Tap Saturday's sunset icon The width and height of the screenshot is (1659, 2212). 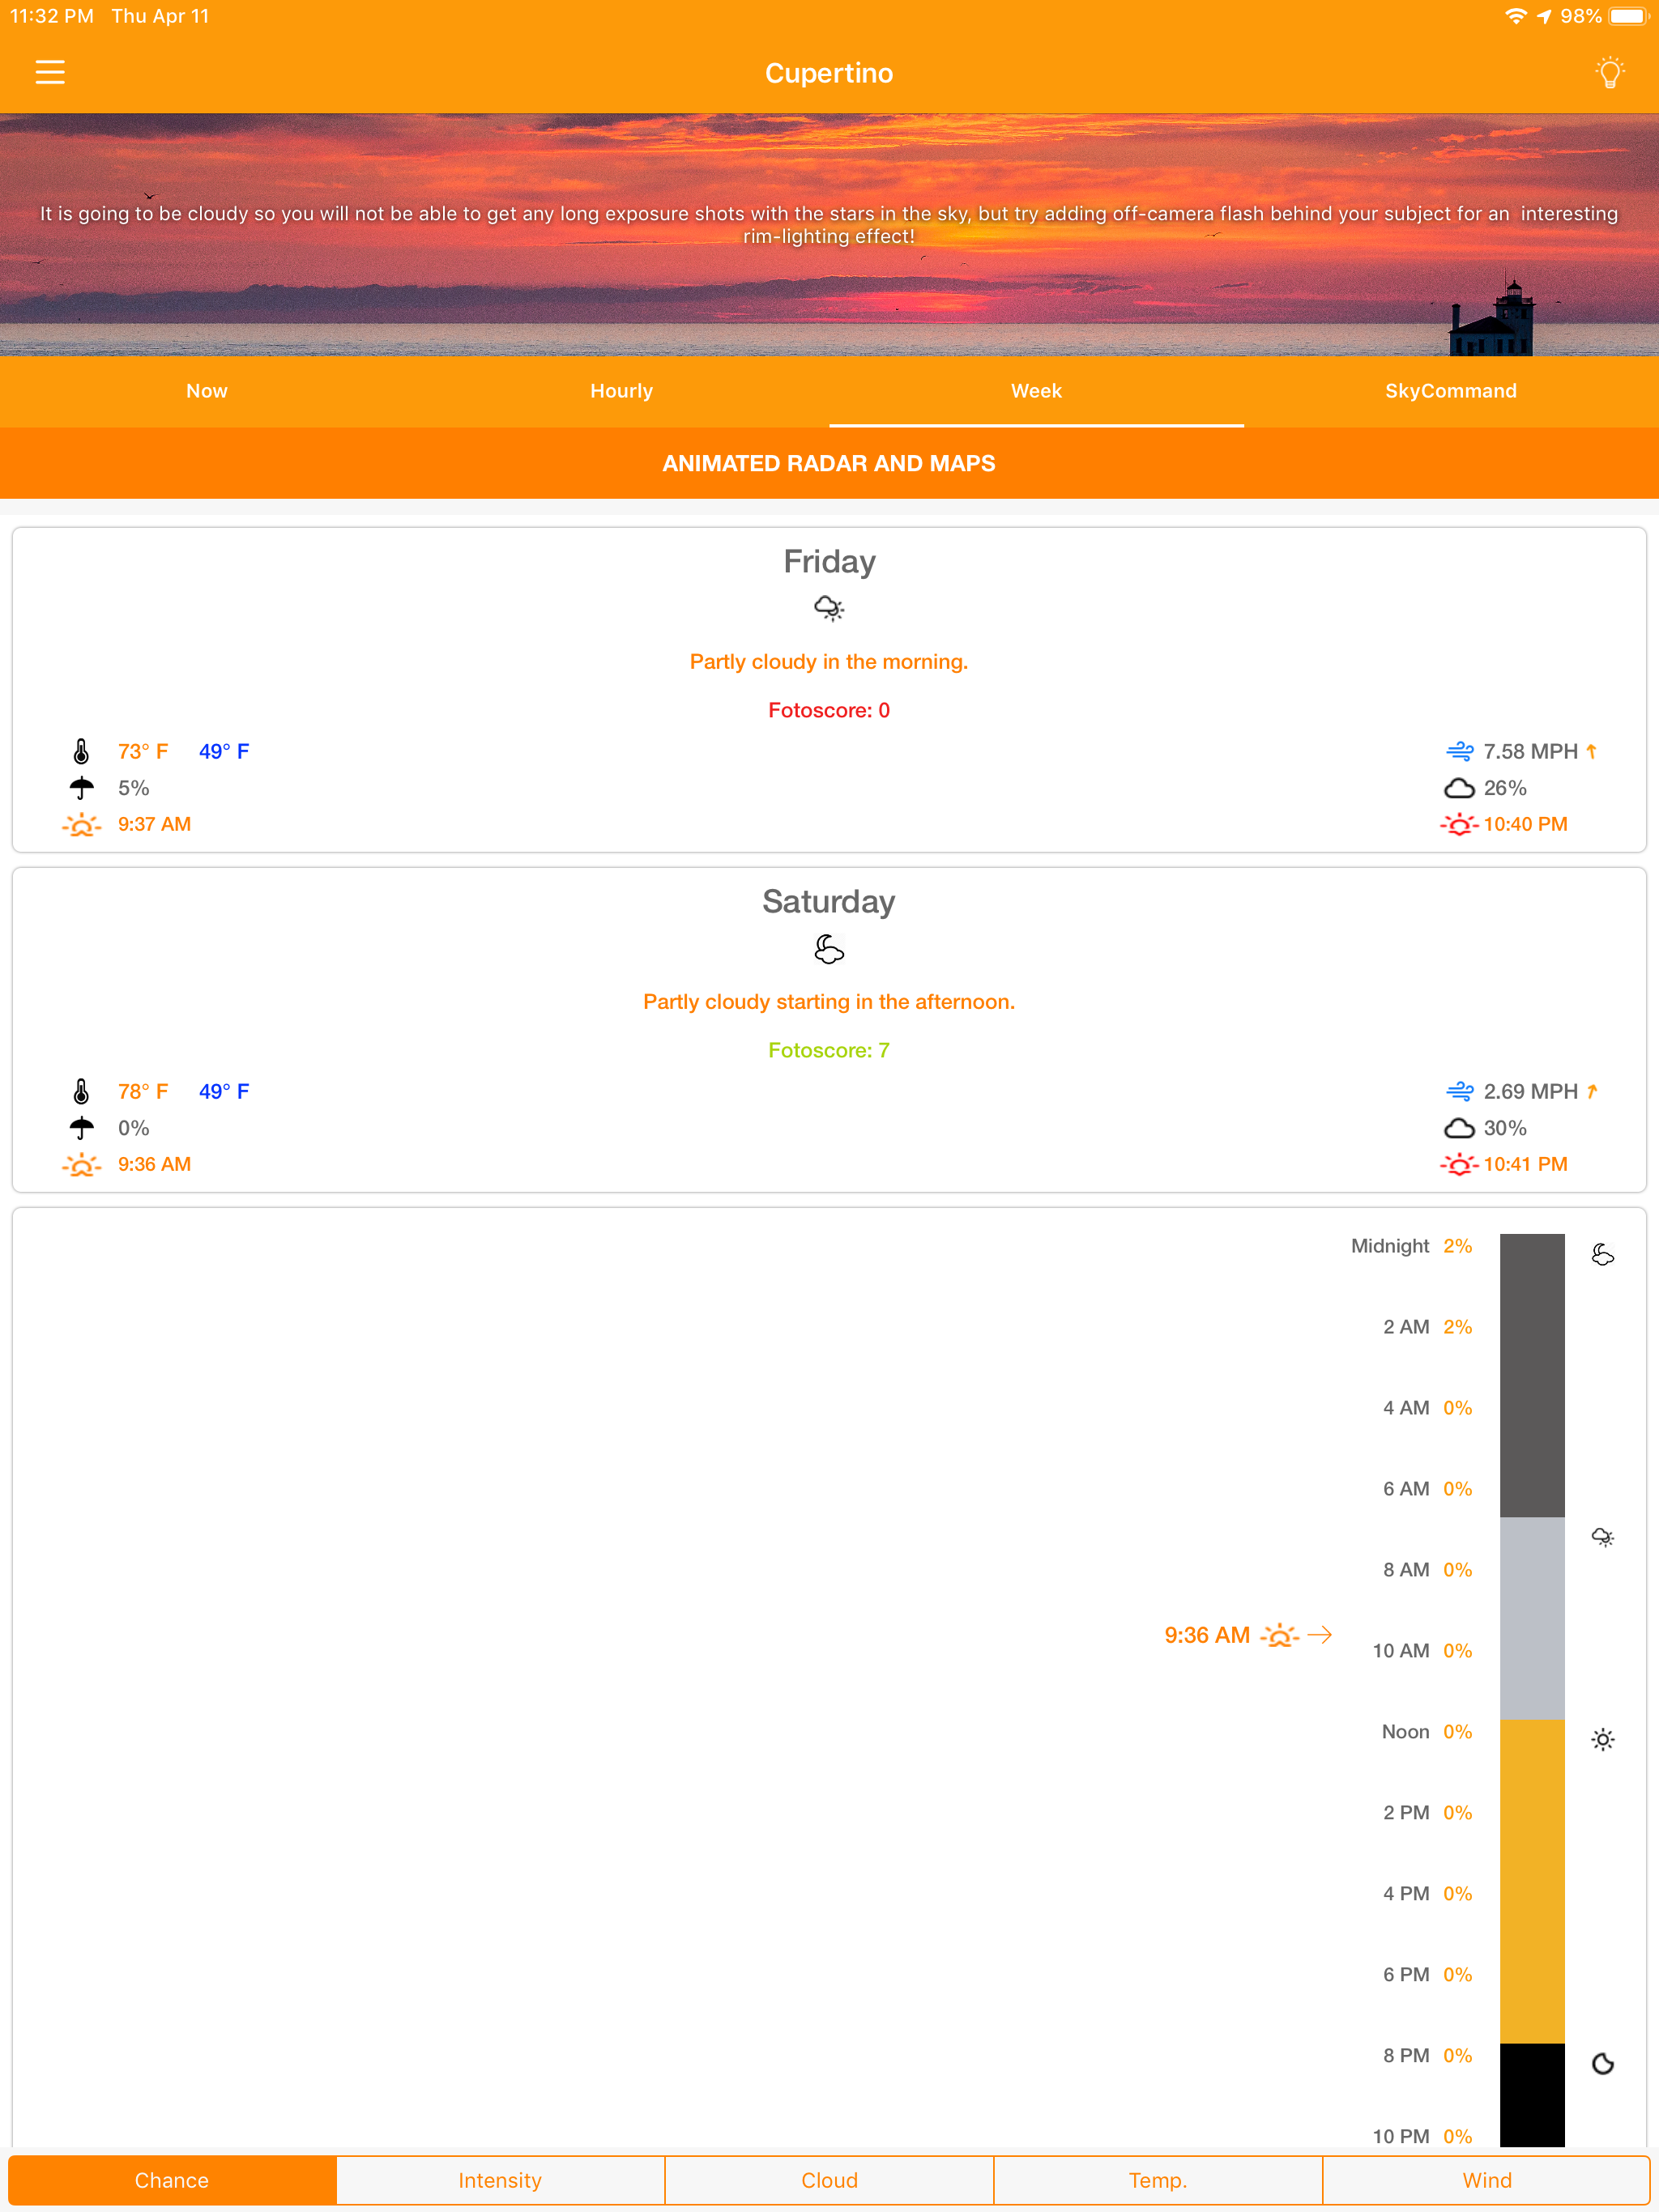point(1459,1165)
